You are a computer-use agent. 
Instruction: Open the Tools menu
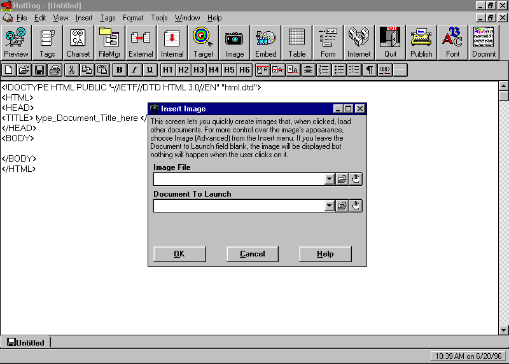[x=159, y=18]
